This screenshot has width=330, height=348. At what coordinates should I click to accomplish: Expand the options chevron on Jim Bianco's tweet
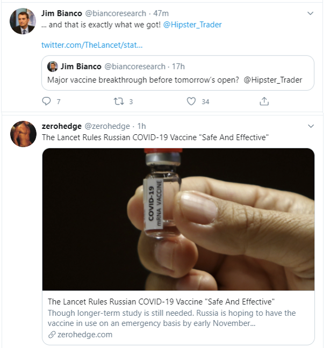tap(310, 13)
